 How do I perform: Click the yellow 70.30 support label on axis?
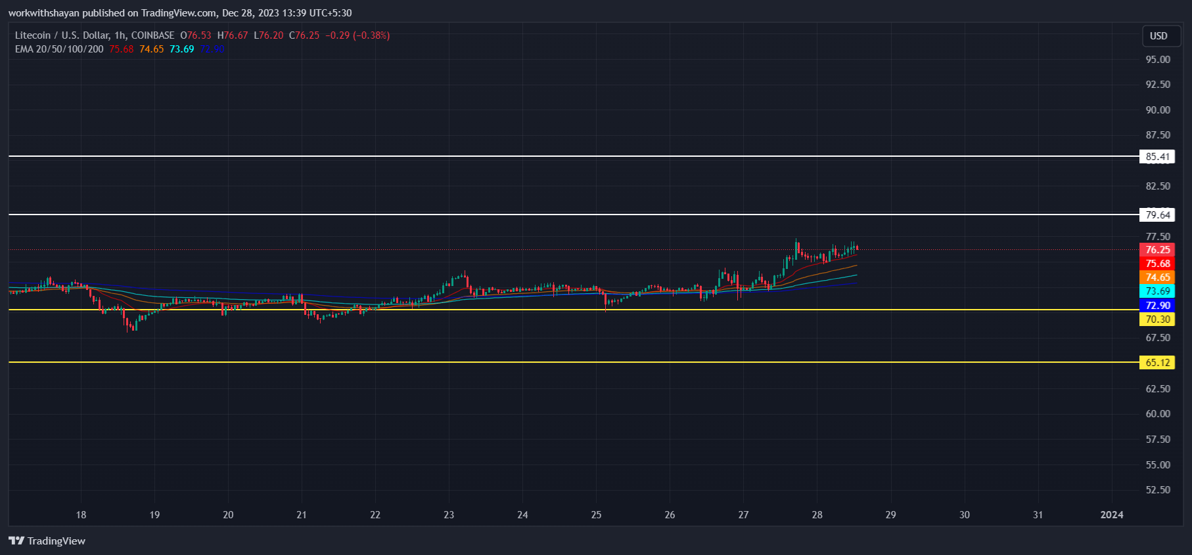(1157, 319)
